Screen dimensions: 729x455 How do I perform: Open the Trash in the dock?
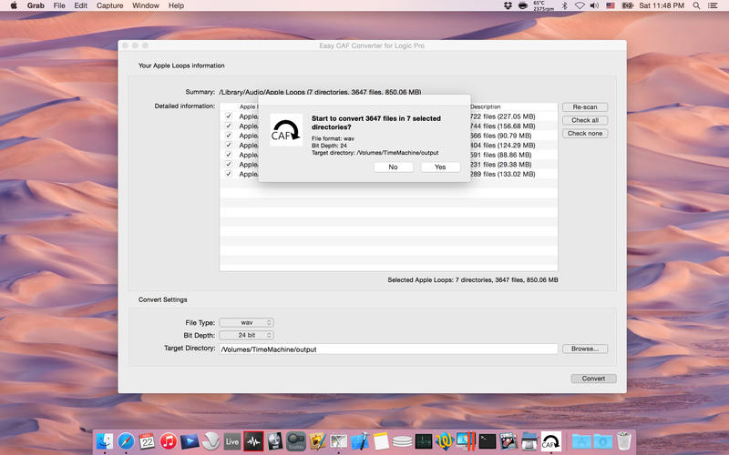click(624, 441)
